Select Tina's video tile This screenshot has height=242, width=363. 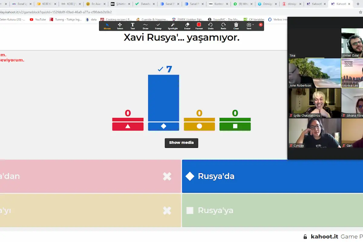pos(315,43)
